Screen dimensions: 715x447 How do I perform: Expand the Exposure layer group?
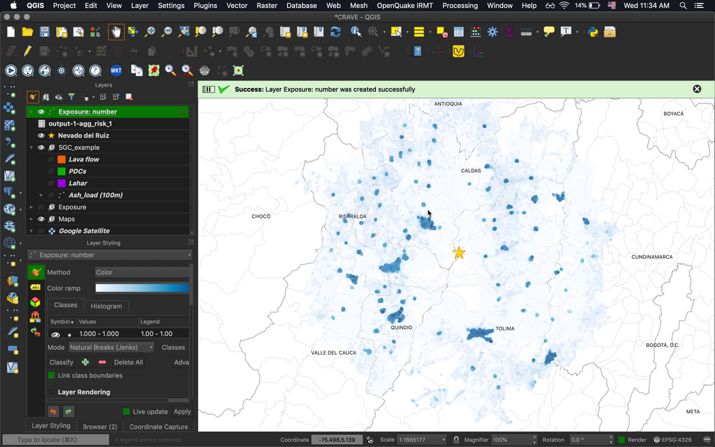31,207
